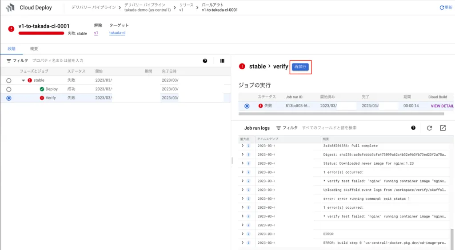The width and height of the screenshot is (455, 250).
Task: Click the red rollout progress bar
Action: 41,33
